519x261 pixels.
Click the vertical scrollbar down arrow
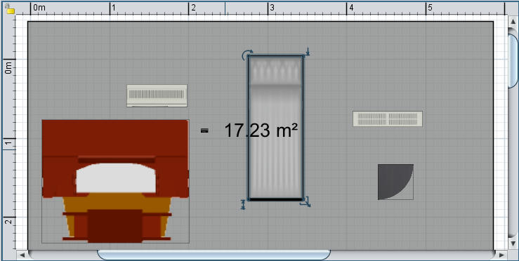tap(513, 243)
